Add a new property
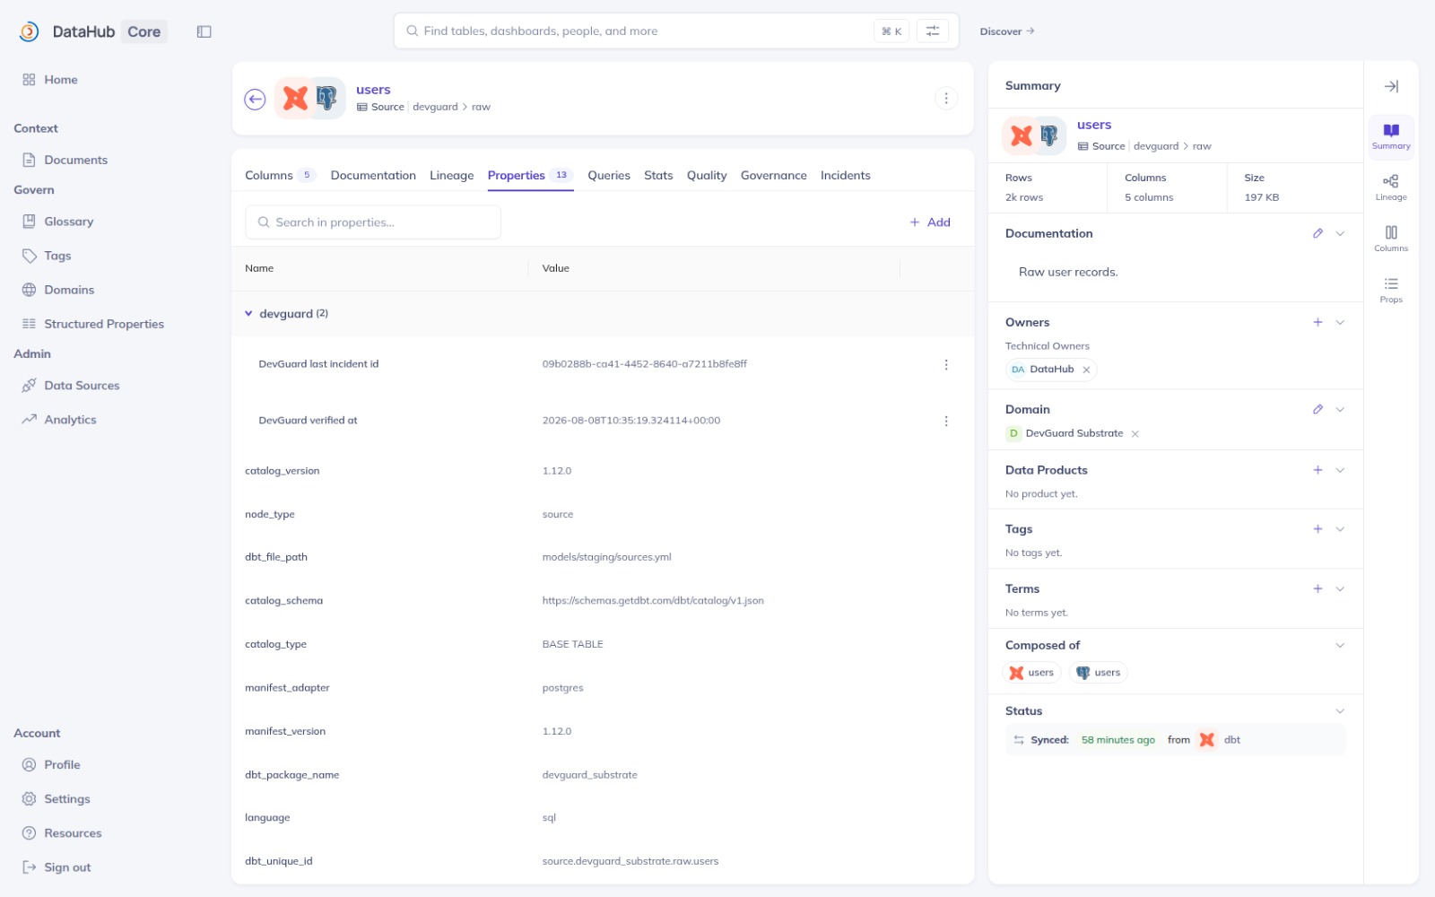 pos(930,222)
